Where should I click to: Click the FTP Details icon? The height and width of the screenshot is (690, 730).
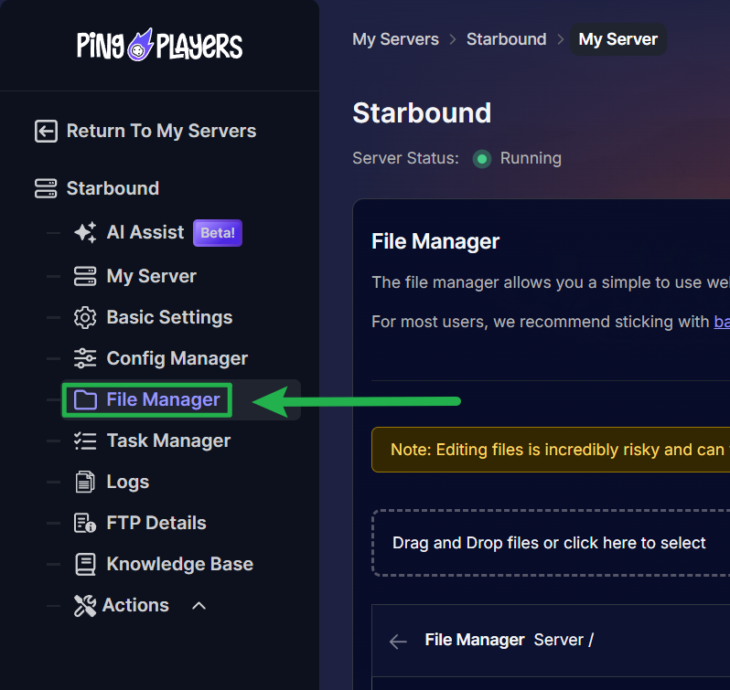pyautogui.click(x=85, y=523)
